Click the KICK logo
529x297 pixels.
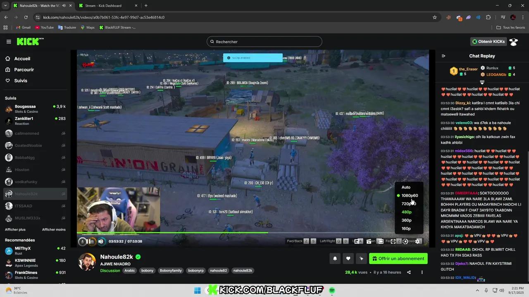click(30, 41)
